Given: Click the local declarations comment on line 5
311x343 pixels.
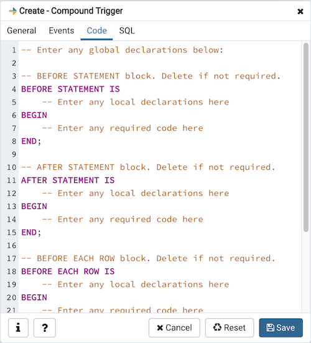Looking at the screenshot, I should (x=136, y=102).
